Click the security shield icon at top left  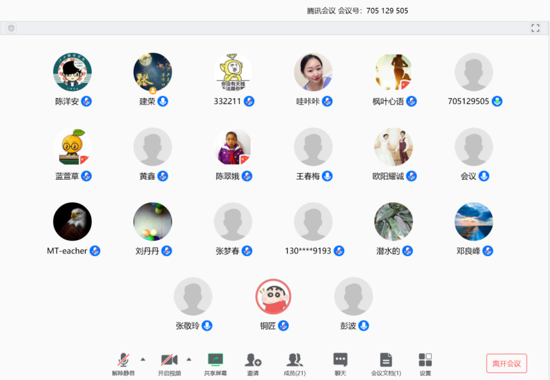(x=11, y=28)
